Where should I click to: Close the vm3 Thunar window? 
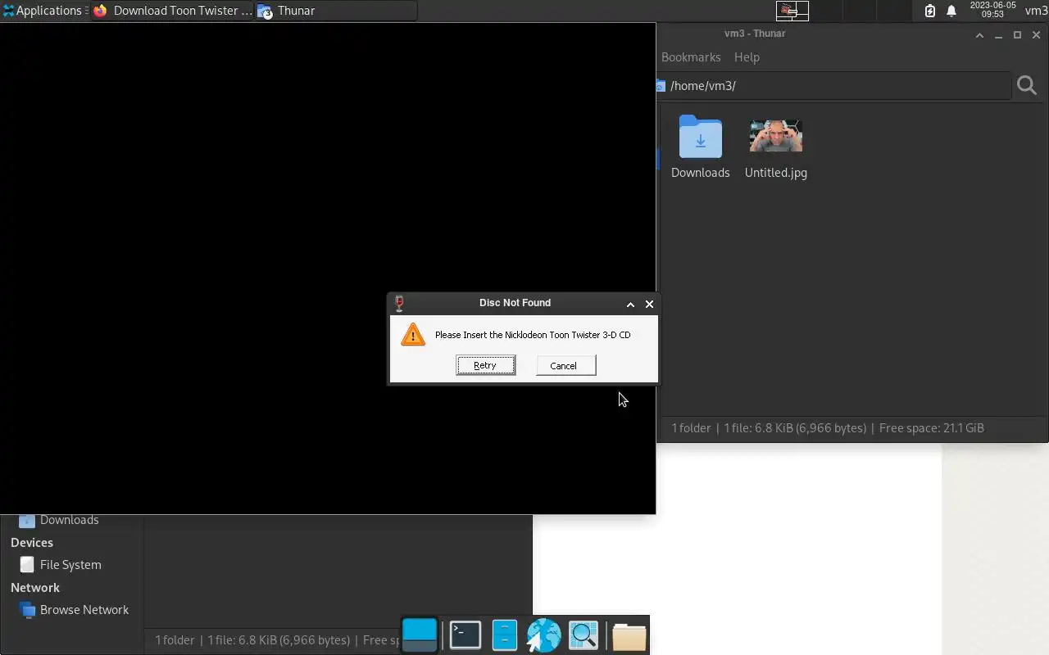point(1036,34)
